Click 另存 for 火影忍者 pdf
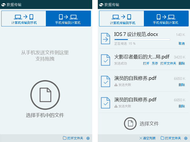190x142 pixels. (x=155, y=63)
